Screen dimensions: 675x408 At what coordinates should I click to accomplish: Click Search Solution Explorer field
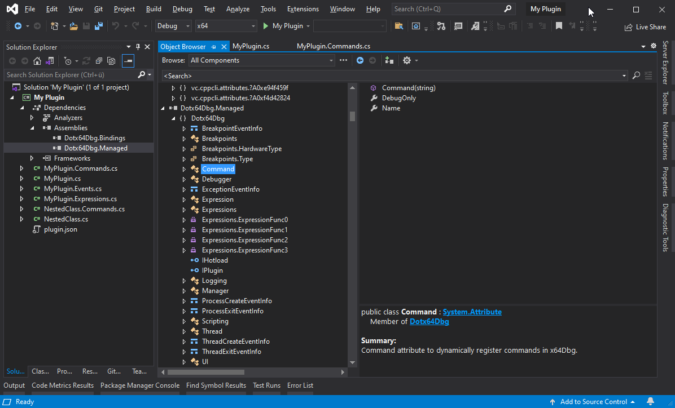tap(71, 75)
